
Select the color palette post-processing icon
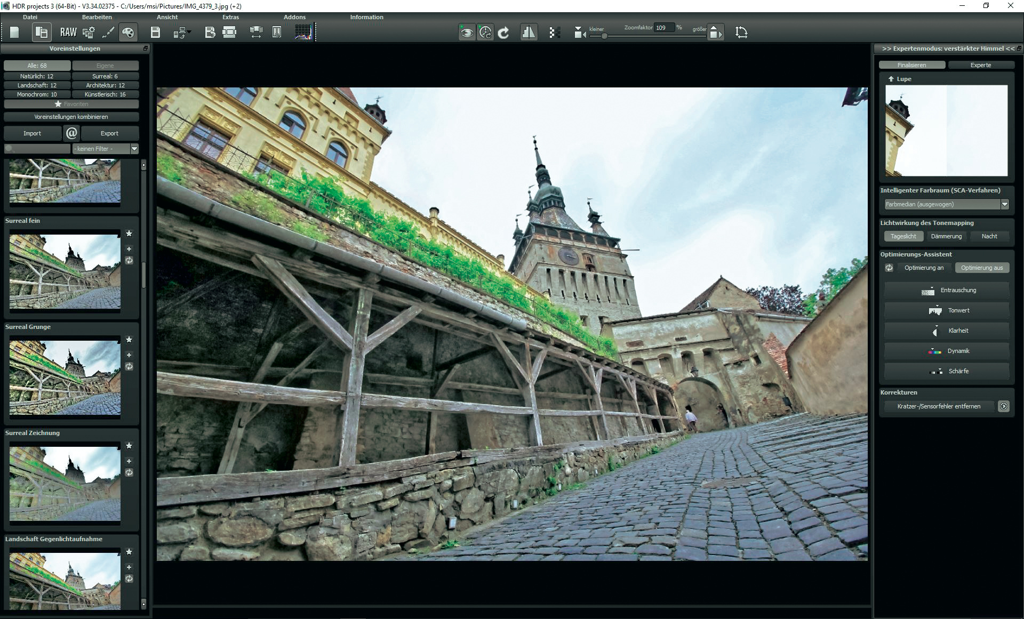tap(128, 33)
